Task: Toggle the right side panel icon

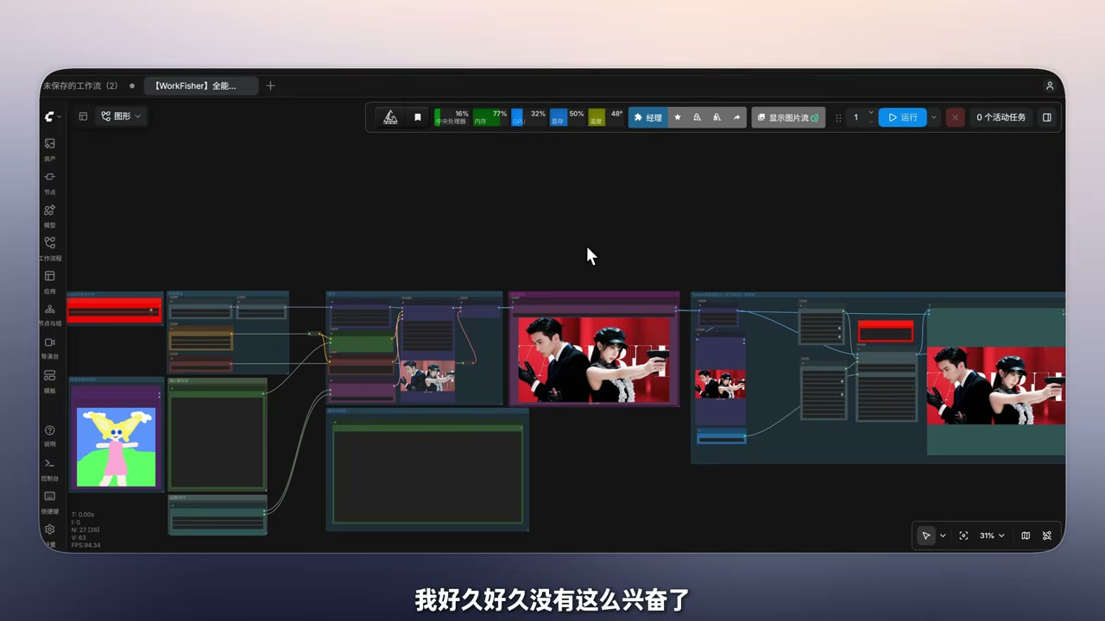Action: (1047, 117)
